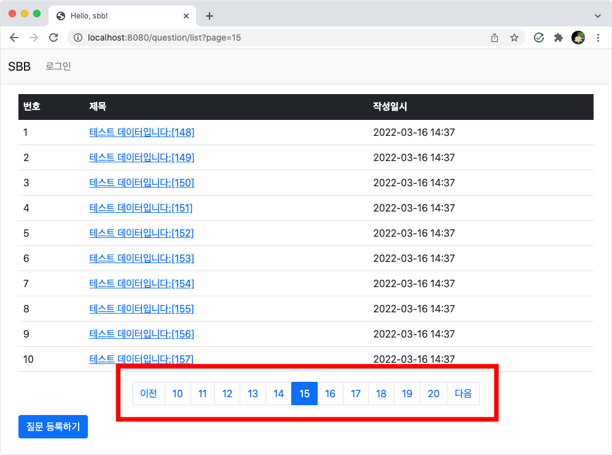Image resolution: width=612 pixels, height=455 pixels.
Task: Go to next page with 다음
Action: tap(463, 394)
